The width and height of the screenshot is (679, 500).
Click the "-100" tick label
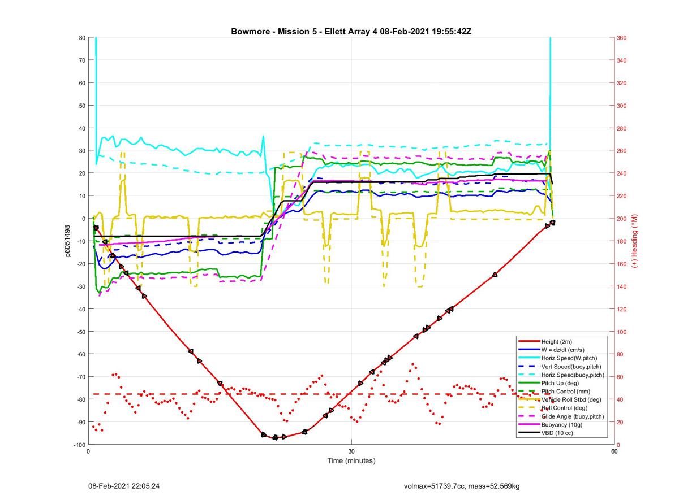pyautogui.click(x=79, y=445)
